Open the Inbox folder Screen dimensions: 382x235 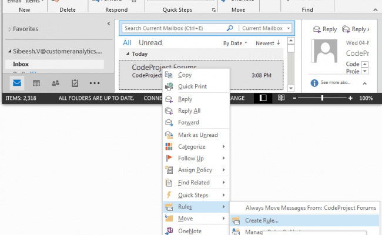point(55,64)
